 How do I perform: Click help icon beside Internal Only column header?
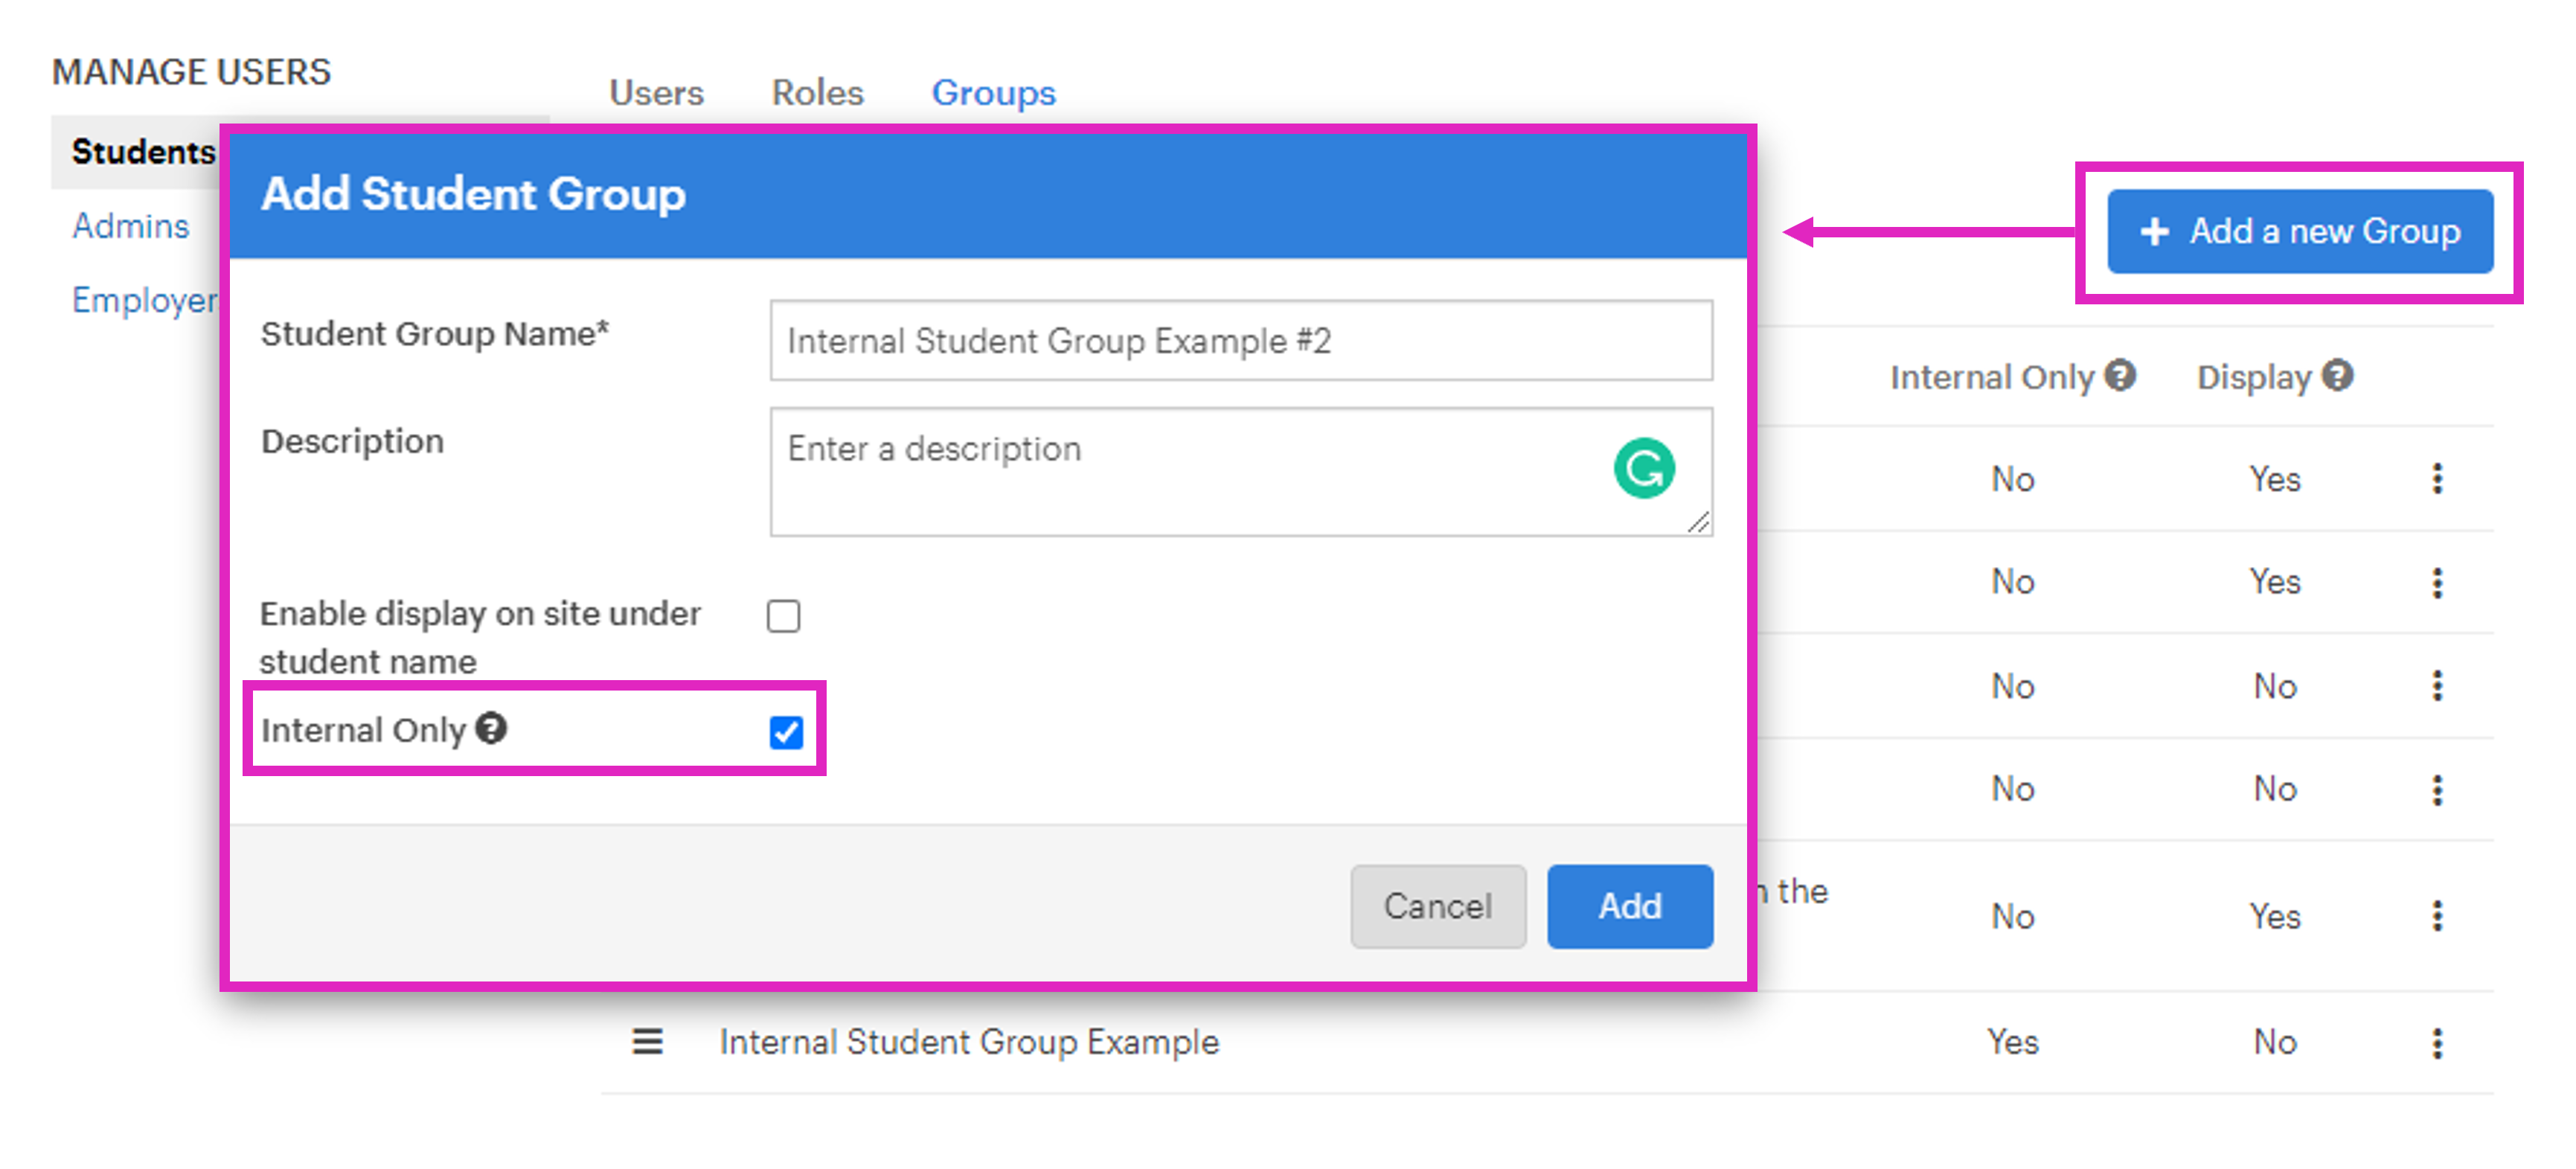click(2119, 376)
